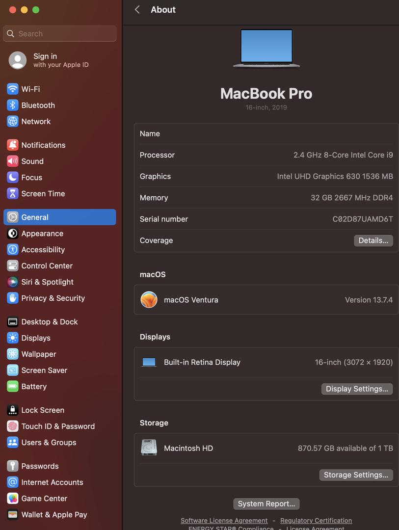Open the System Report
The height and width of the screenshot is (530, 399).
click(x=266, y=503)
